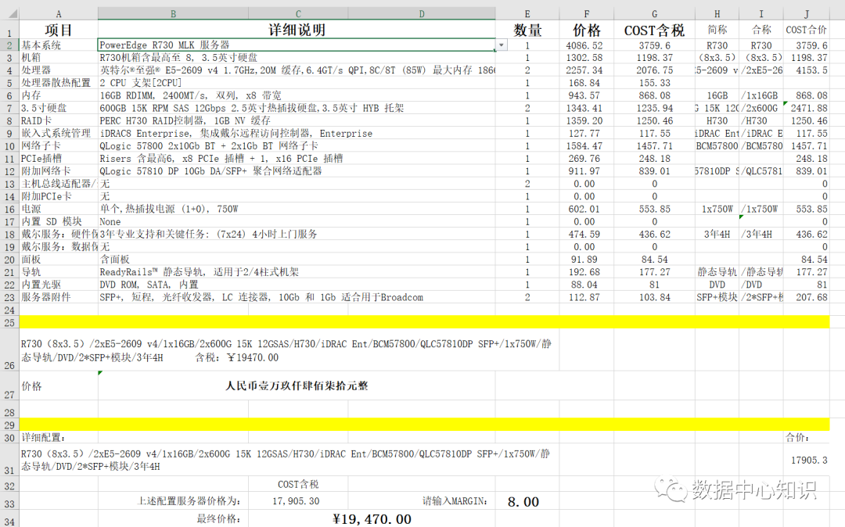Click the 2 CPU 支架[2CPU] cell
Screen dimensions: 845x527
[x=297, y=83]
